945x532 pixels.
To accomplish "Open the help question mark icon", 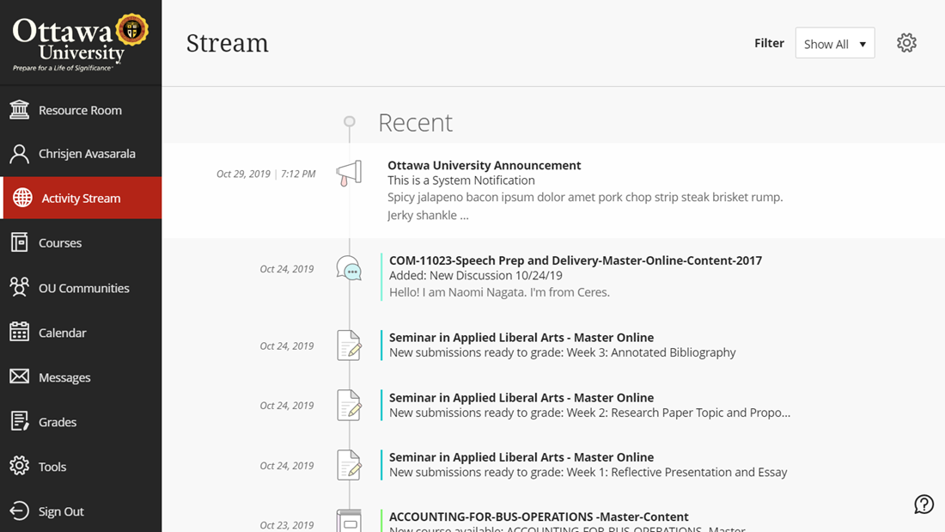I will (x=924, y=504).
